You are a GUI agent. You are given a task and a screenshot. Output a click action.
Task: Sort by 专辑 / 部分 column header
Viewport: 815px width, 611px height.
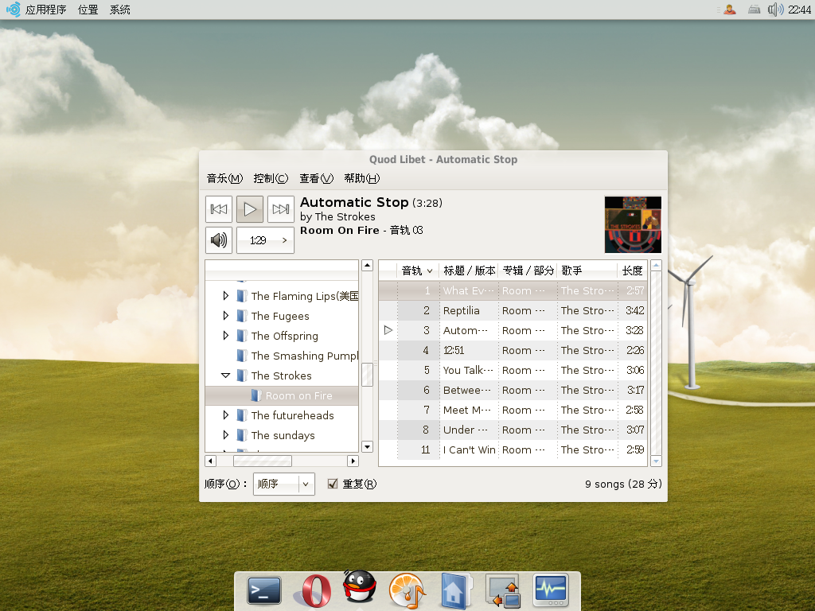[x=528, y=270]
